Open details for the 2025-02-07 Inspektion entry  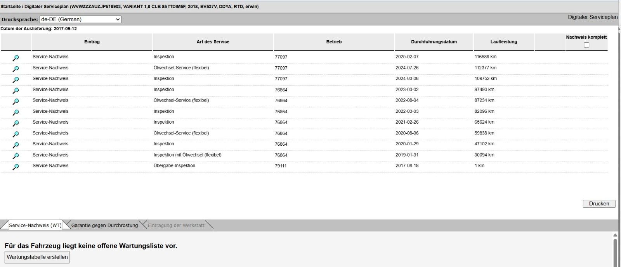[16, 58]
